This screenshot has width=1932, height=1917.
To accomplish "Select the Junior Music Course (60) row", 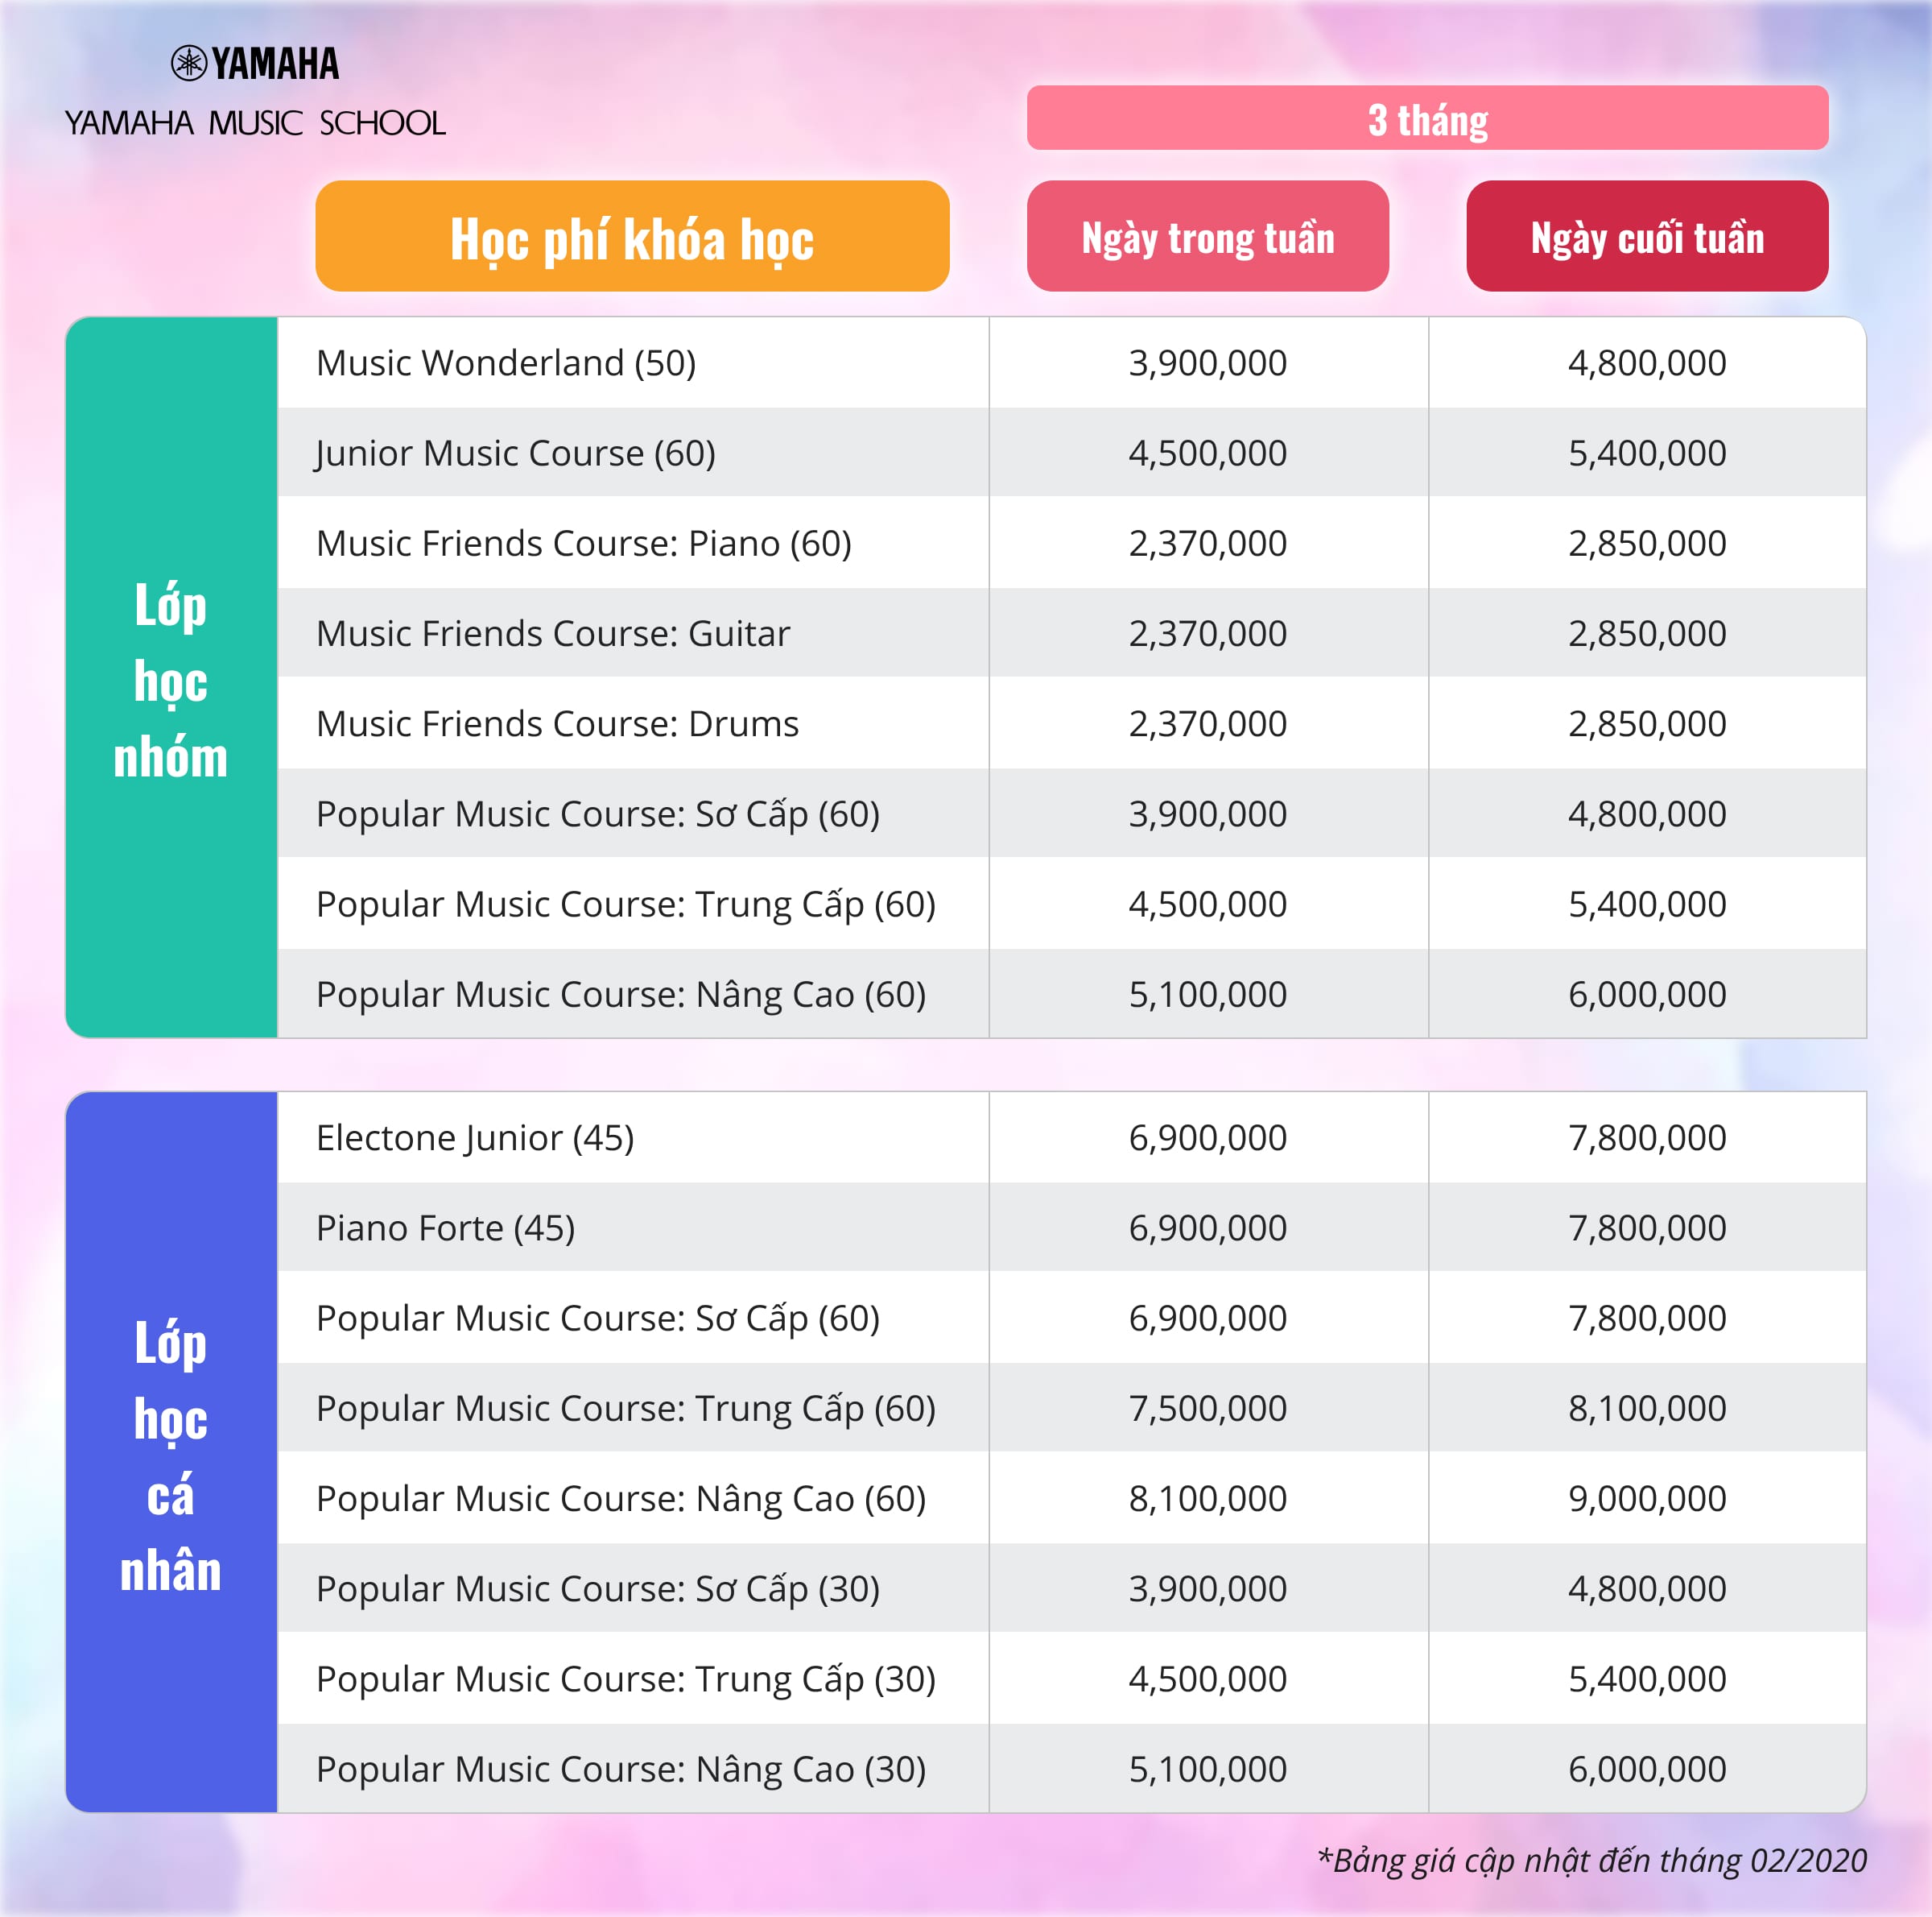I will [x=516, y=452].
